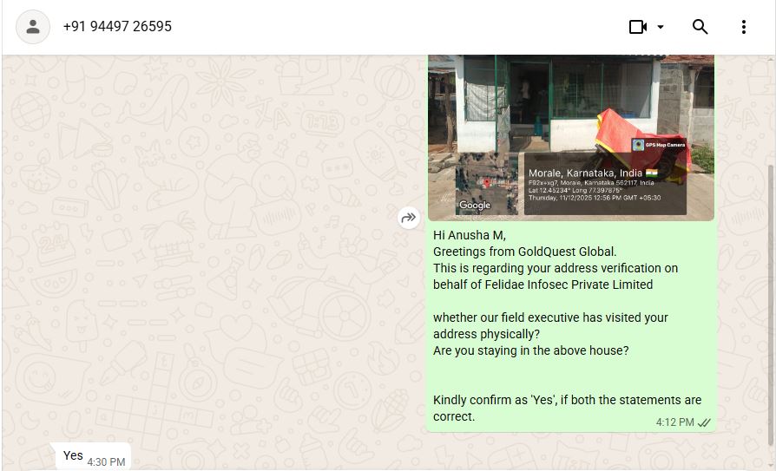Forward the photo message using arrow icon
The width and height of the screenshot is (776, 471).
(x=409, y=218)
